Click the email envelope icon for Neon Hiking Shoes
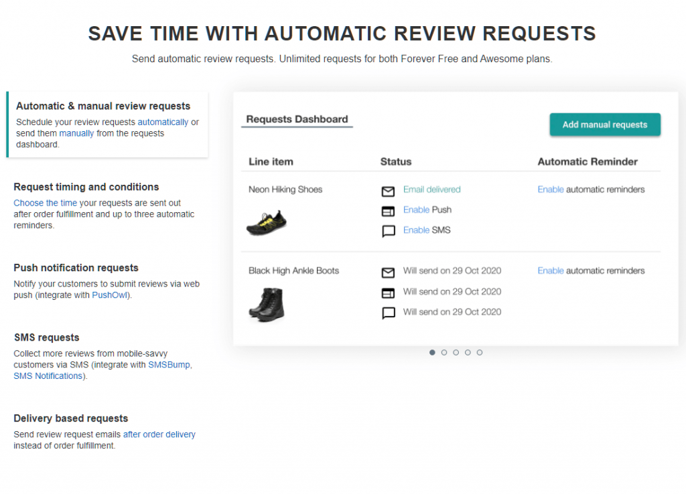Viewport: 686px width, 494px height. tap(388, 191)
